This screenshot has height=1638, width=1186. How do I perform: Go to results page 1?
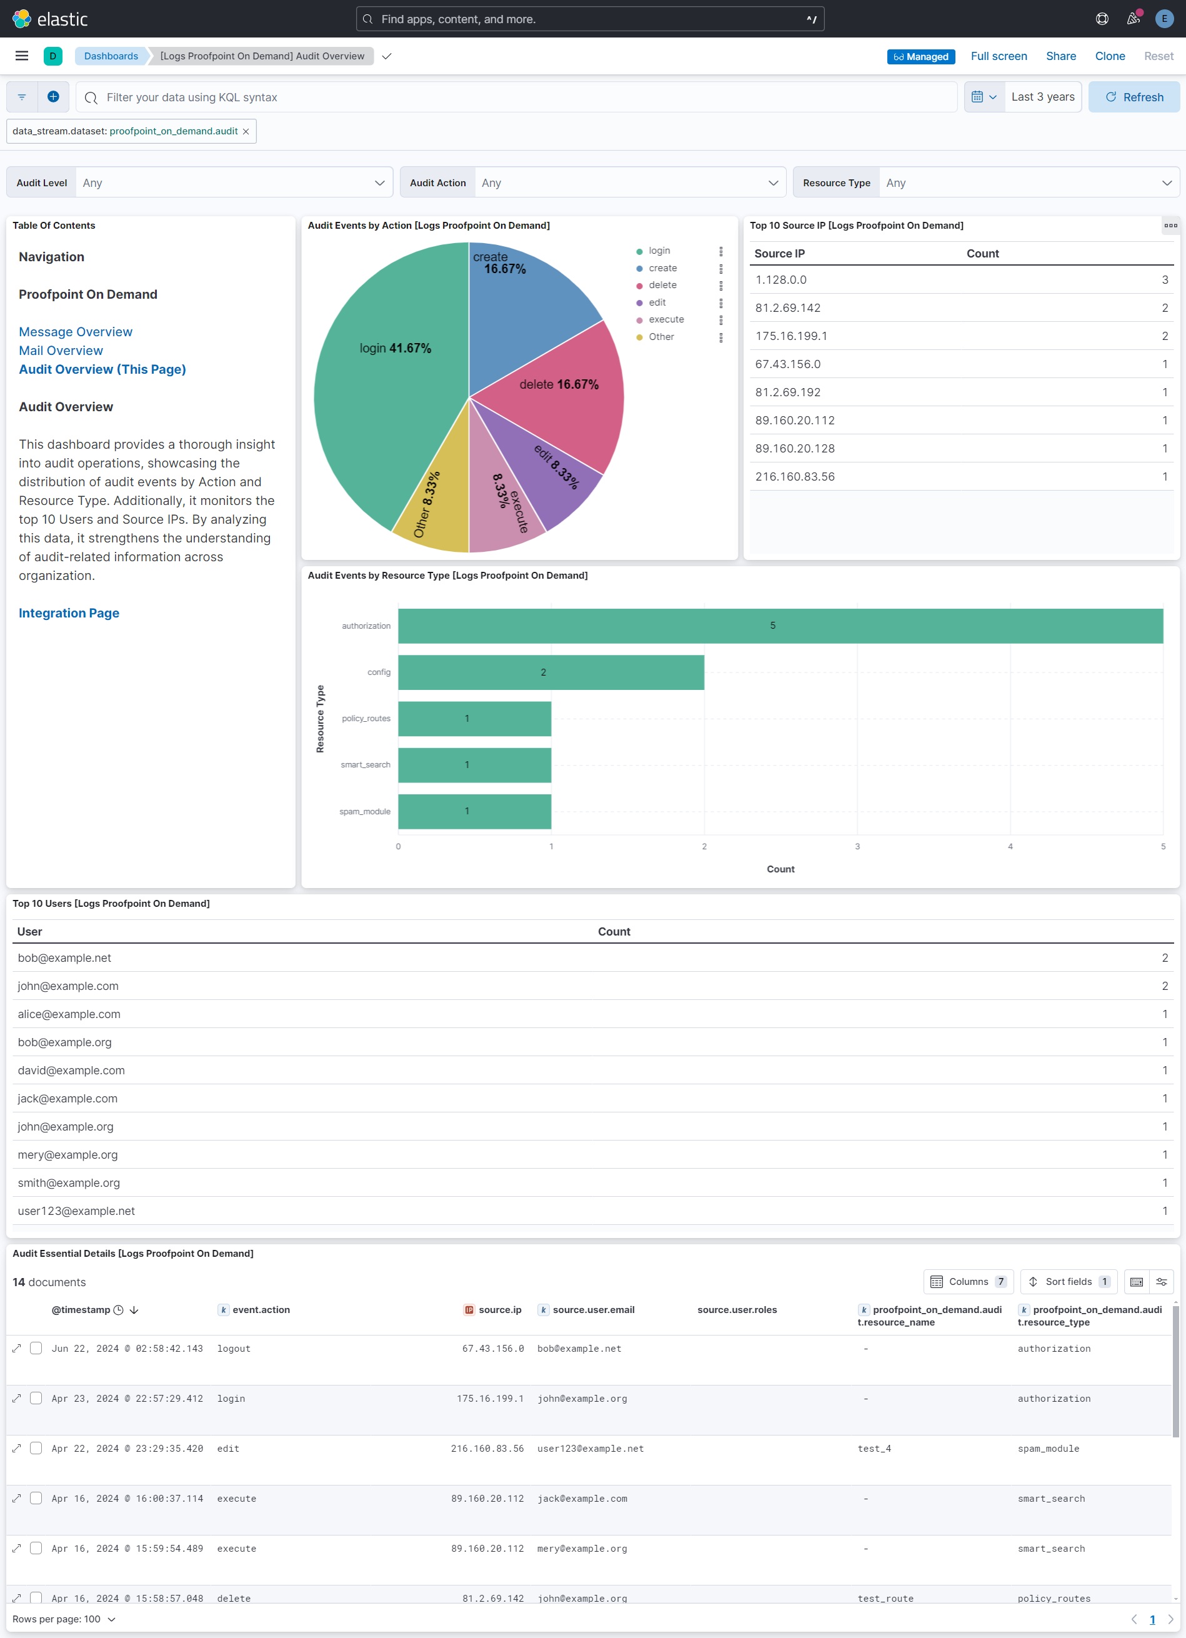point(1152,1619)
